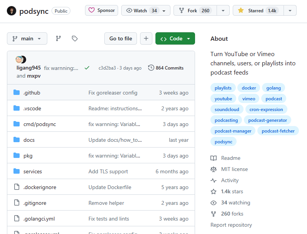Click the plus add file button

click(x=146, y=38)
